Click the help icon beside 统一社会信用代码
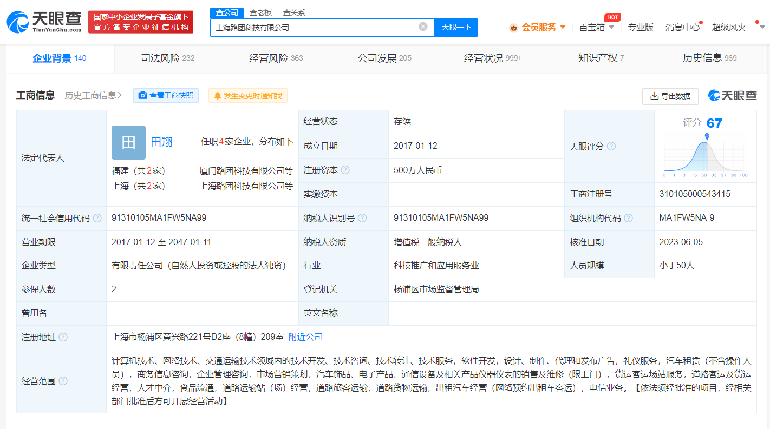 97,218
